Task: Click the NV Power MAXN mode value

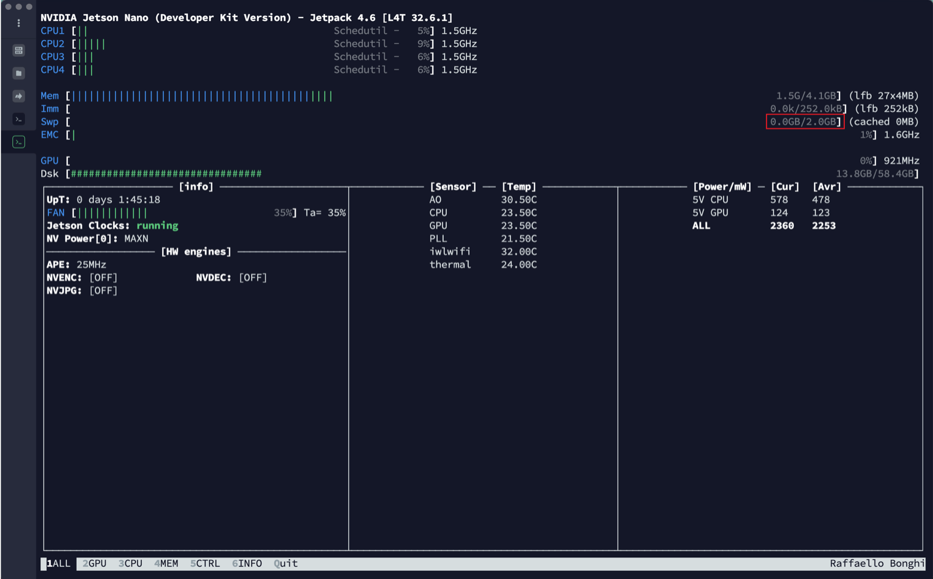Action: click(x=136, y=239)
